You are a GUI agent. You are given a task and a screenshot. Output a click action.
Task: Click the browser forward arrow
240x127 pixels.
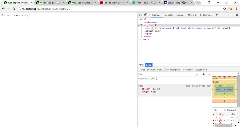click(x=9, y=9)
